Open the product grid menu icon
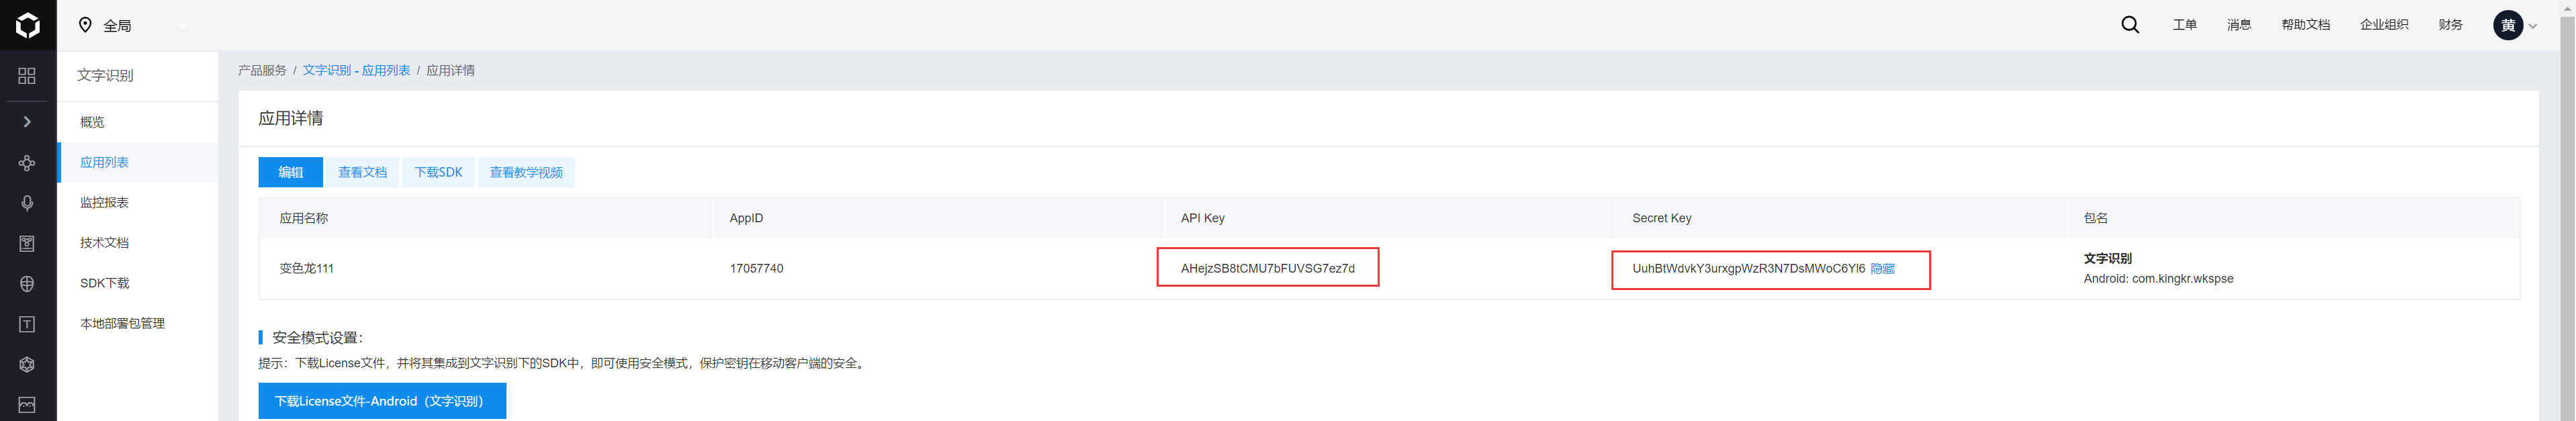Screen dimensions: 2576x421 [27, 76]
